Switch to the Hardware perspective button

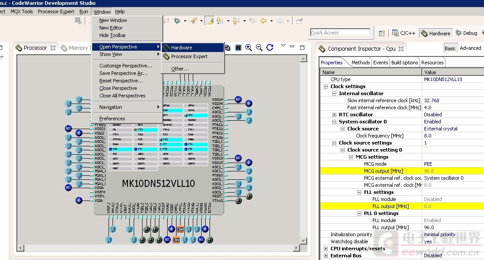[x=436, y=33]
